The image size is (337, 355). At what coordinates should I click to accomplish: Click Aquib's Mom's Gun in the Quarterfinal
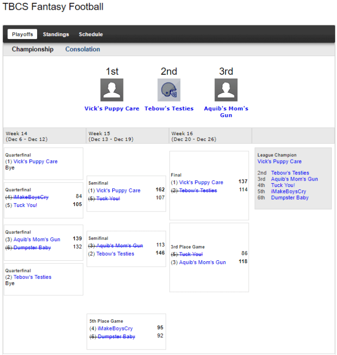(x=37, y=240)
